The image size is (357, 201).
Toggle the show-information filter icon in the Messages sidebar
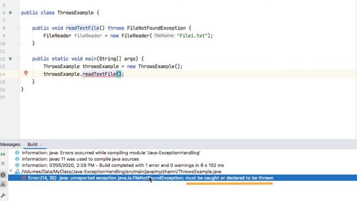[3, 175]
